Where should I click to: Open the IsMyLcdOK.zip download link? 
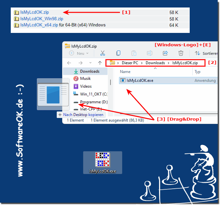pos(35,12)
